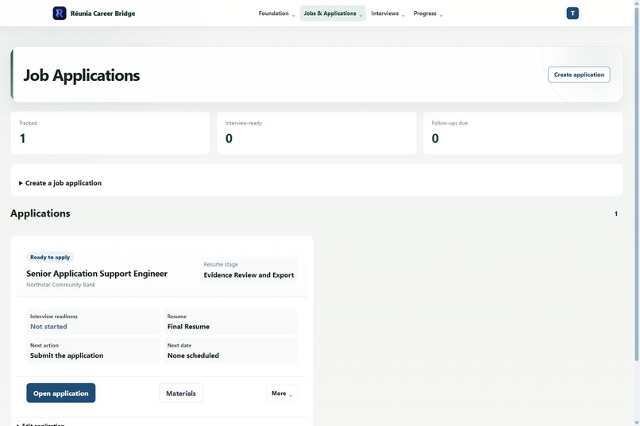Click the Senior Application Support Engineer title

pyautogui.click(x=97, y=274)
